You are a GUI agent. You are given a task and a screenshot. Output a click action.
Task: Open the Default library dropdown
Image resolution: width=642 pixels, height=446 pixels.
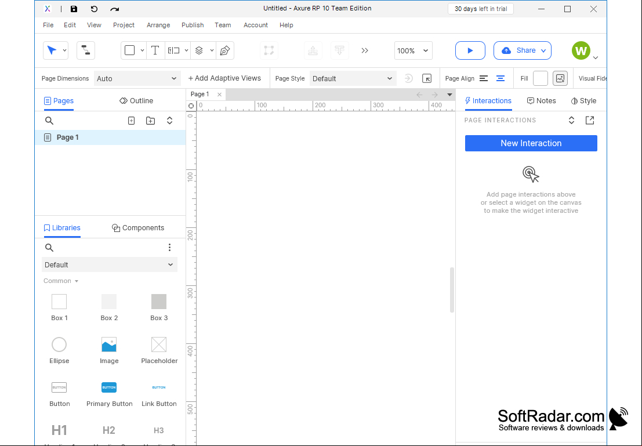(110, 264)
